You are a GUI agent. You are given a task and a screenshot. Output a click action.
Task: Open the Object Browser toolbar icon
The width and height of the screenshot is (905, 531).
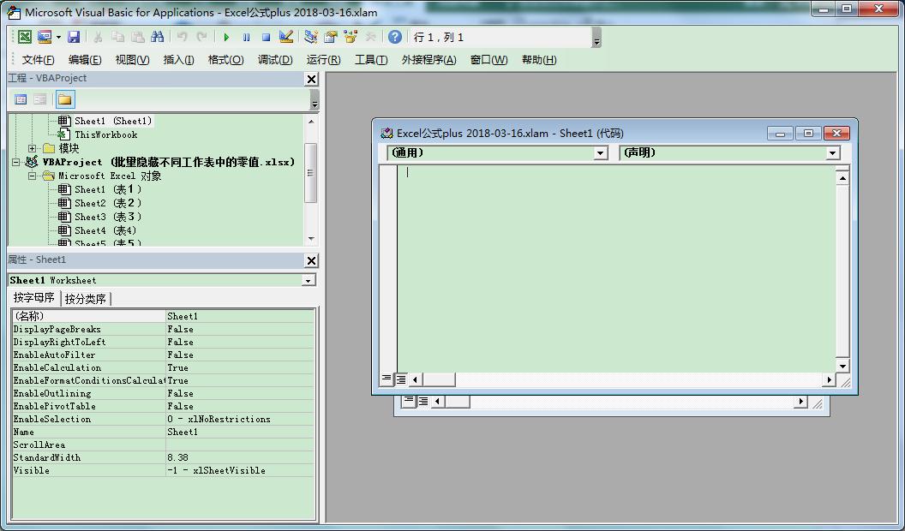[x=350, y=37]
